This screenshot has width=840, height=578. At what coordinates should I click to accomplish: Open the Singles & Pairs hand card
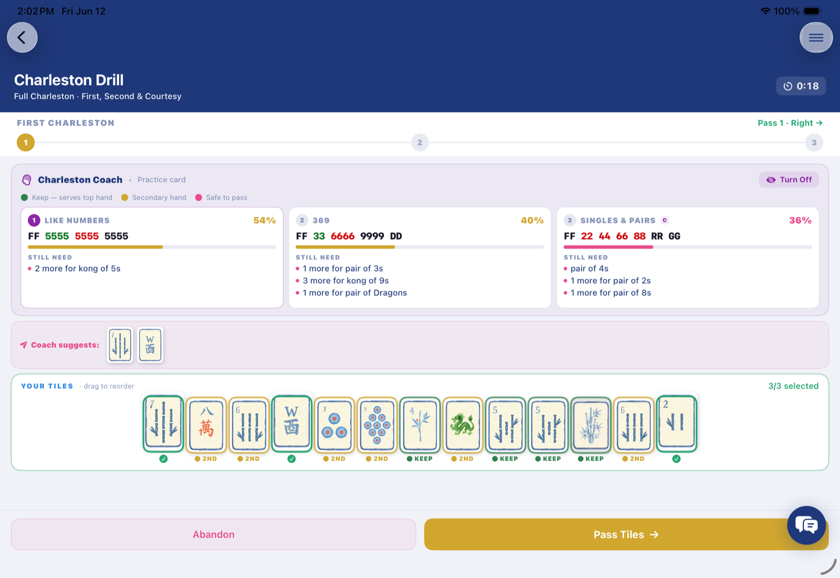[688, 257]
